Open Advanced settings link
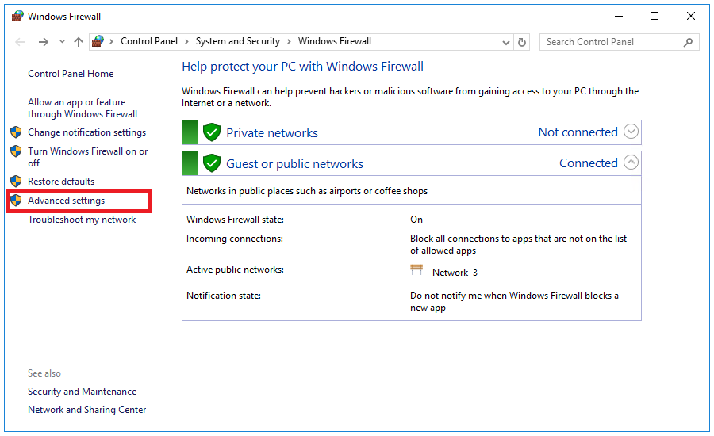714x436 pixels. [66, 201]
